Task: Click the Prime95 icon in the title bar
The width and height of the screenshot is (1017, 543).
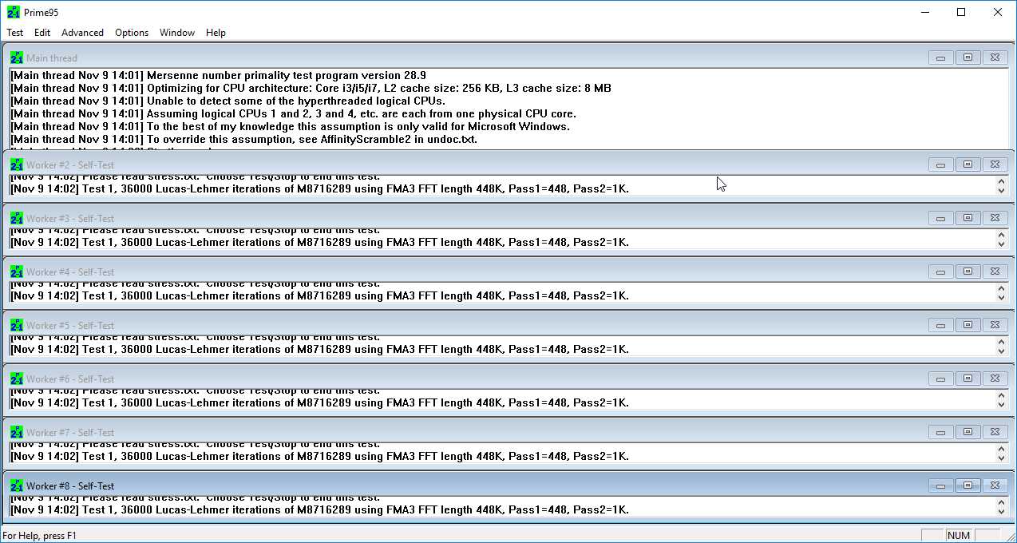Action: [x=14, y=12]
